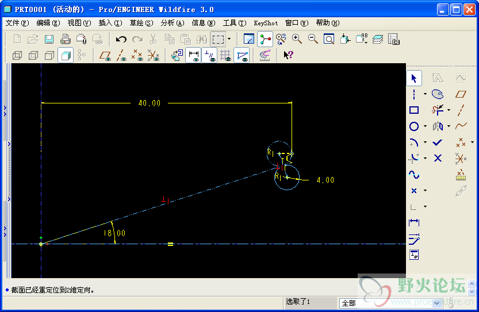479x312 pixels.
Task: Refit the sketch to the screen
Action: [329, 40]
